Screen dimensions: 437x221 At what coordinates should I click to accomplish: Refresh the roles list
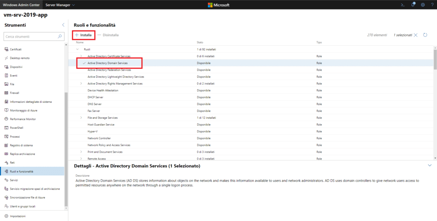(425, 35)
